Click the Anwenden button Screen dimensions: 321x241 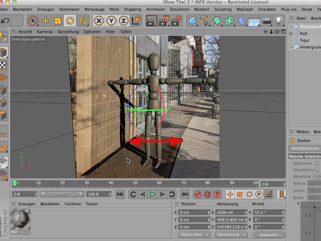(268, 235)
